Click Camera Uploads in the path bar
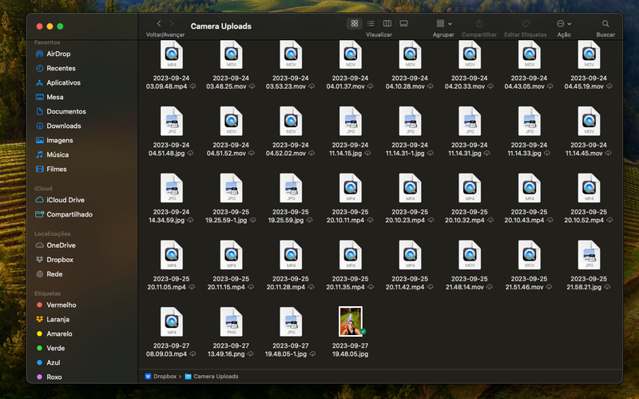This screenshot has height=399, width=639. [x=215, y=376]
